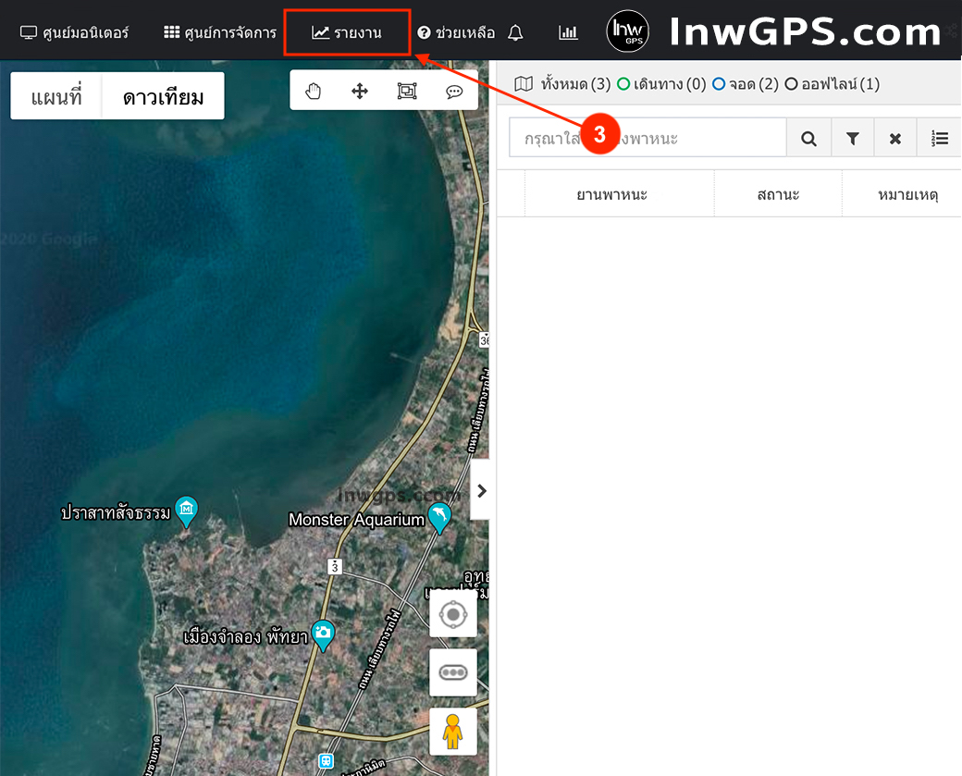
Task: Filter vehicles by จอด (2) status
Action: (x=746, y=84)
